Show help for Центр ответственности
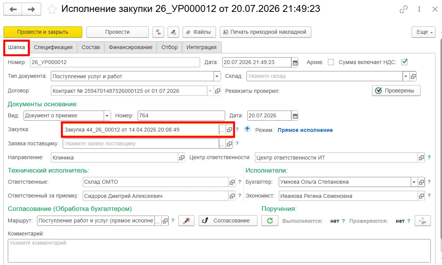This screenshot has width=442, height=265. click(x=429, y=157)
